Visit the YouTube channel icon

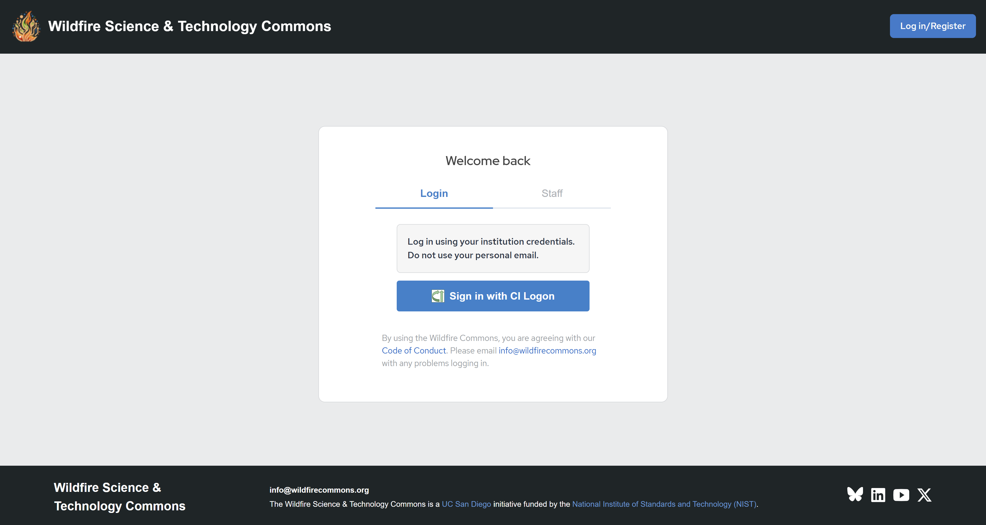[x=901, y=495]
